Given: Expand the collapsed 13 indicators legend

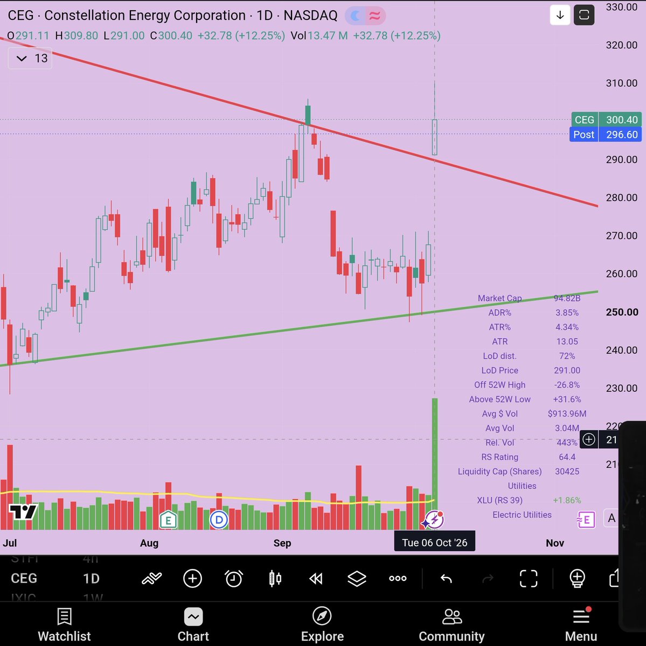Looking at the screenshot, I should point(30,58).
